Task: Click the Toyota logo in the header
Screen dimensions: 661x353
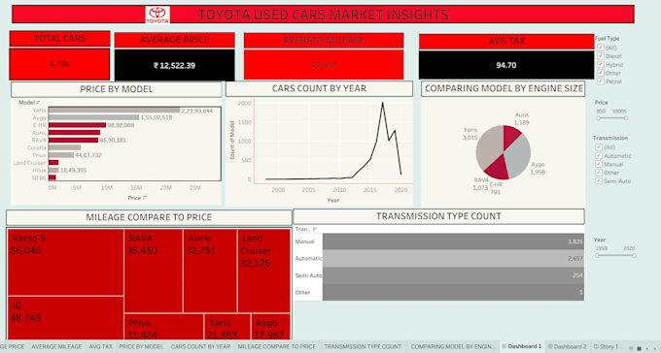Action: coord(157,15)
